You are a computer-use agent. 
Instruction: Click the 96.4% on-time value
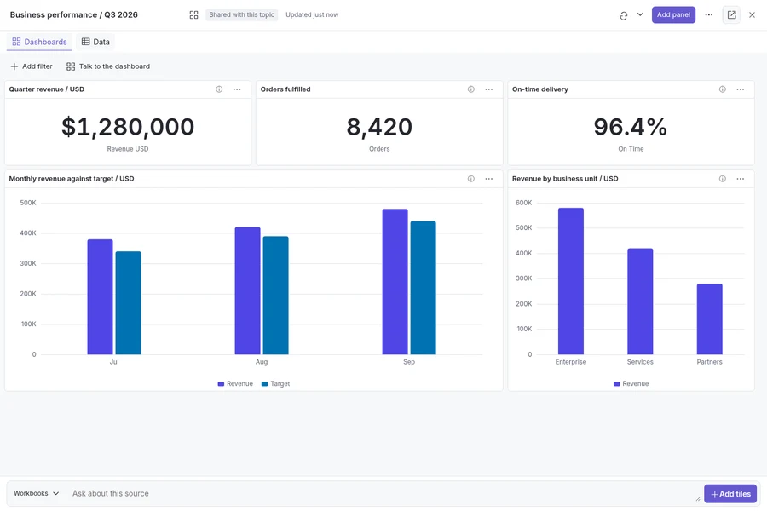coord(631,127)
